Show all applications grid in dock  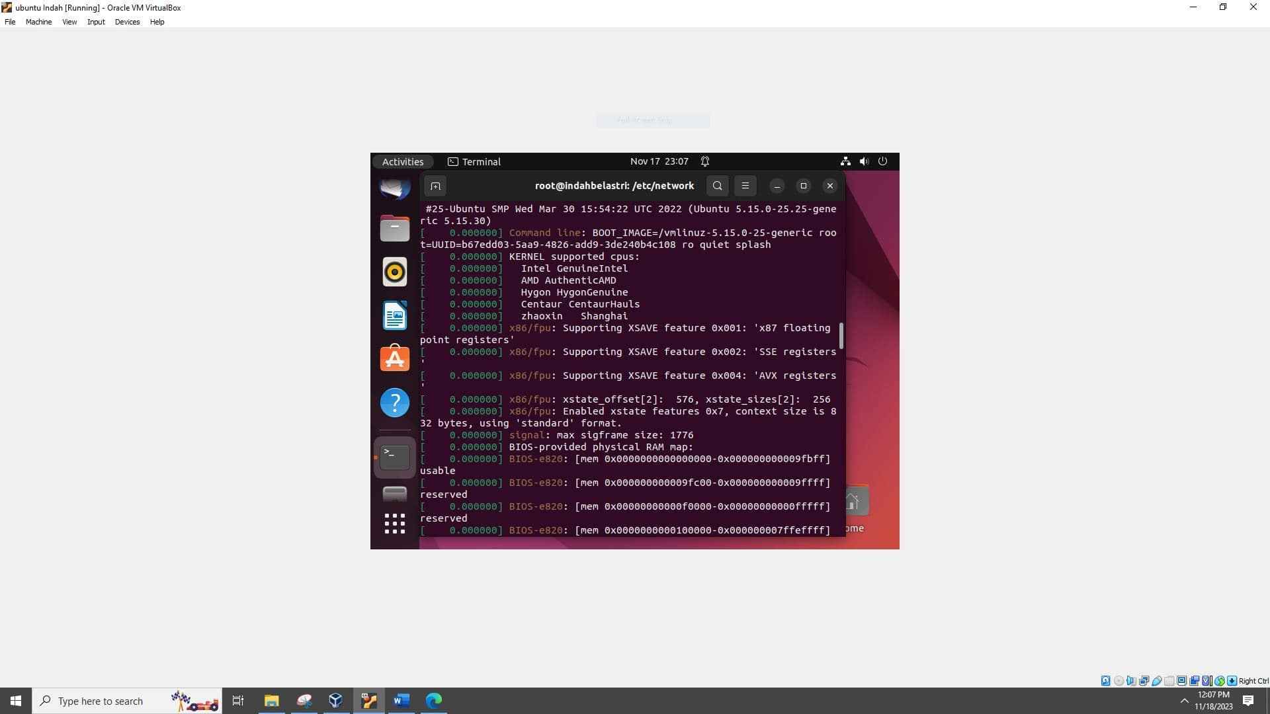pyautogui.click(x=395, y=524)
